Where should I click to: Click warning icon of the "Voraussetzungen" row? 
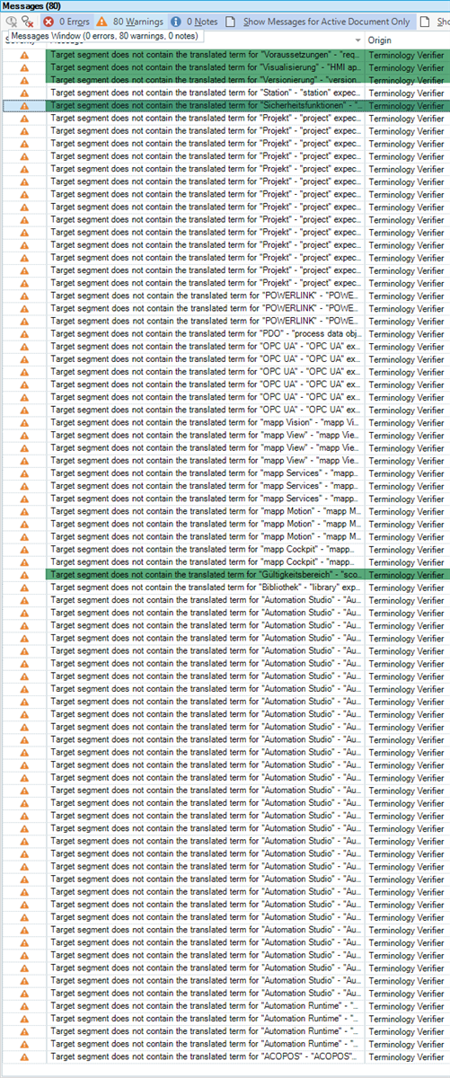24,55
